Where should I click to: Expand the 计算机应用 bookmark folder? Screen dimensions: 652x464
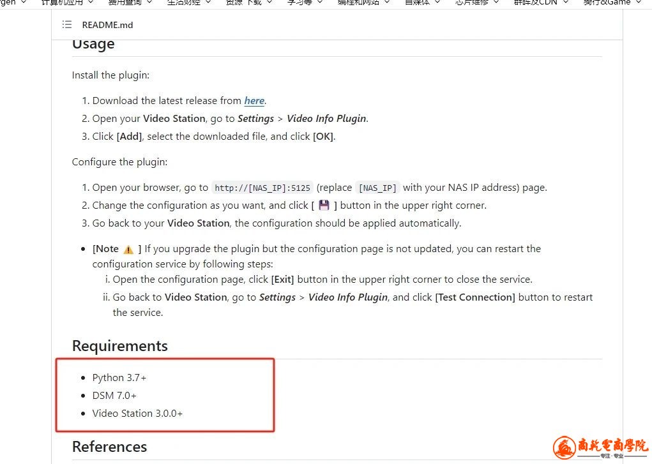67,2
